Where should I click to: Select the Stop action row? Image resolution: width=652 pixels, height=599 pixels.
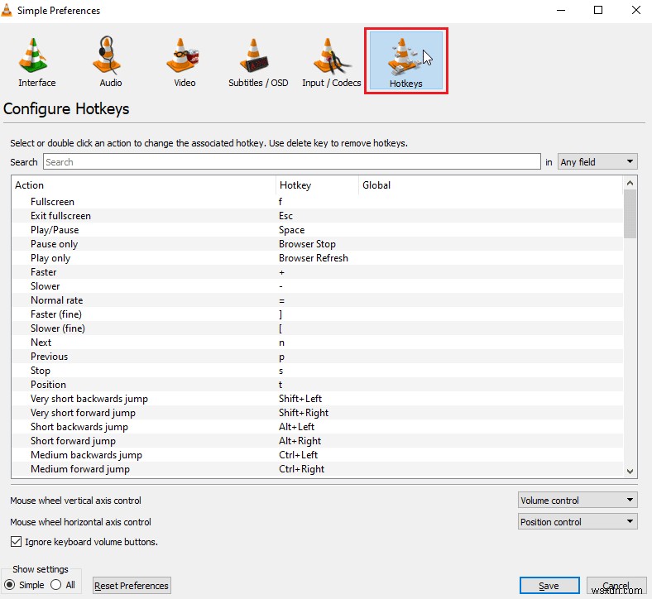(318, 371)
